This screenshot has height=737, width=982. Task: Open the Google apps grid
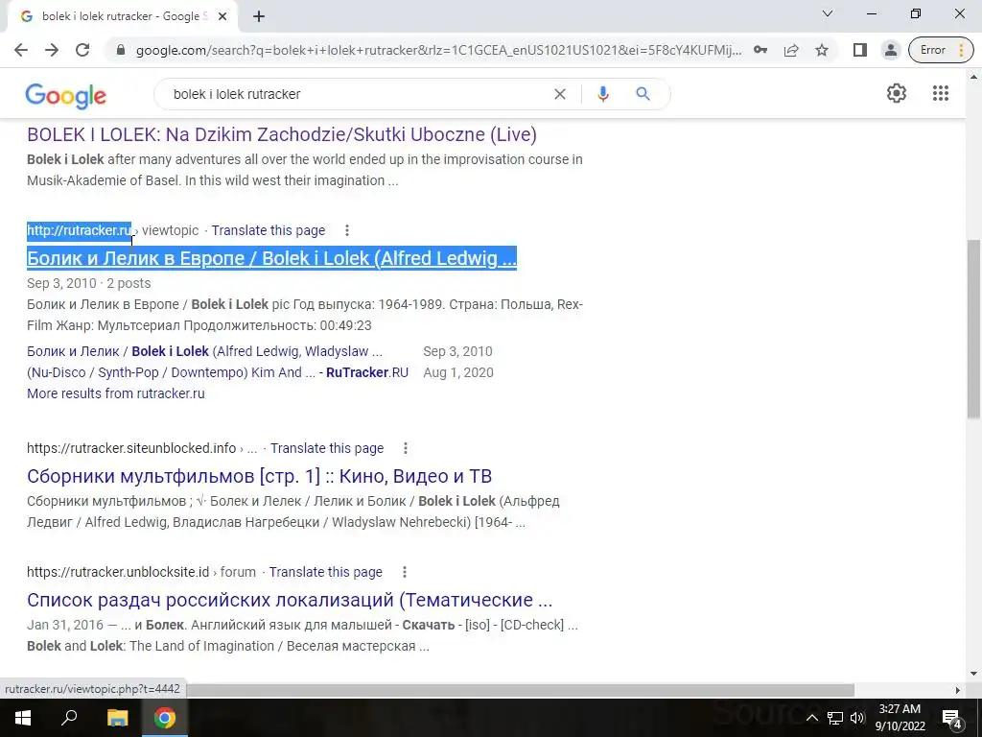(941, 93)
